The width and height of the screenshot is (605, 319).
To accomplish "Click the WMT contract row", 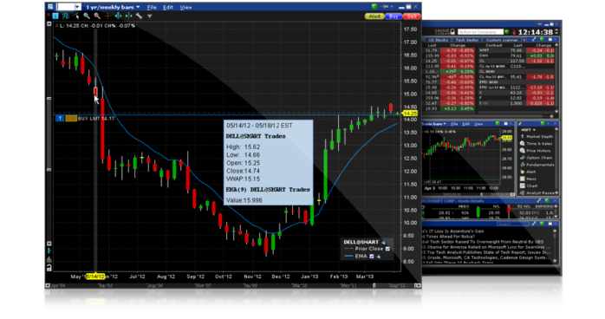I will tap(517, 50).
